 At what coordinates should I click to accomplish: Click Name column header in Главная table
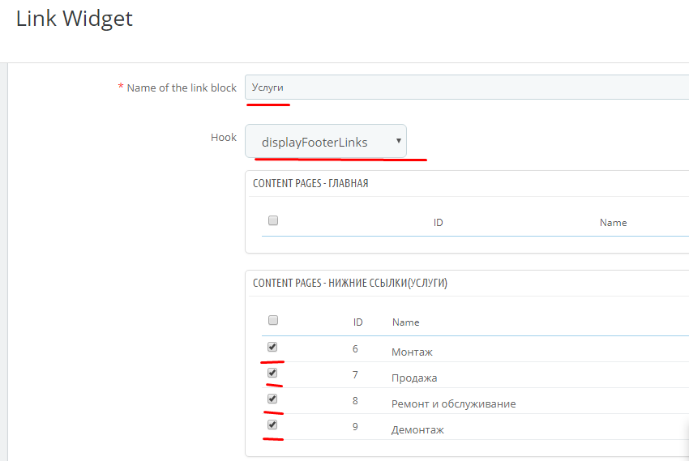613,223
